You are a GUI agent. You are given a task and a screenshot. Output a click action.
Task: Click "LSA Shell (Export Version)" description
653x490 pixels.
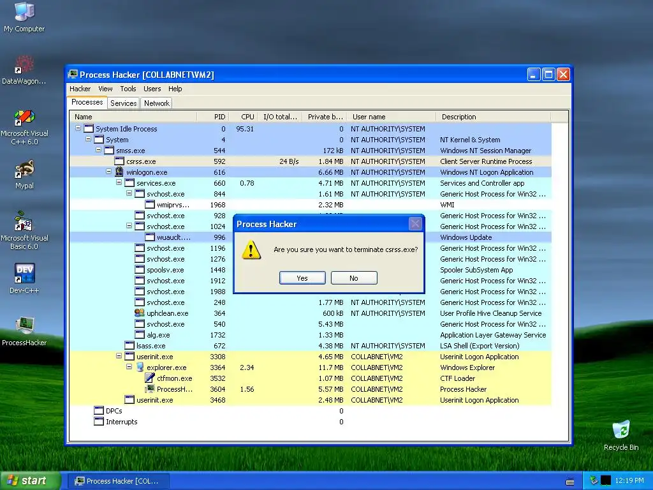click(480, 346)
